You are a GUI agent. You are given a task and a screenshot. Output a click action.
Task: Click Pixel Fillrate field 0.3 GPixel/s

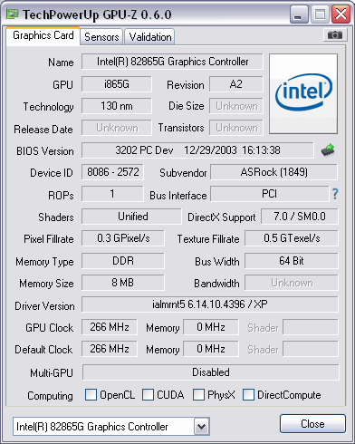click(x=123, y=238)
